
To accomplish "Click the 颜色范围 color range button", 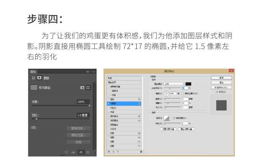I will click(79, 135).
